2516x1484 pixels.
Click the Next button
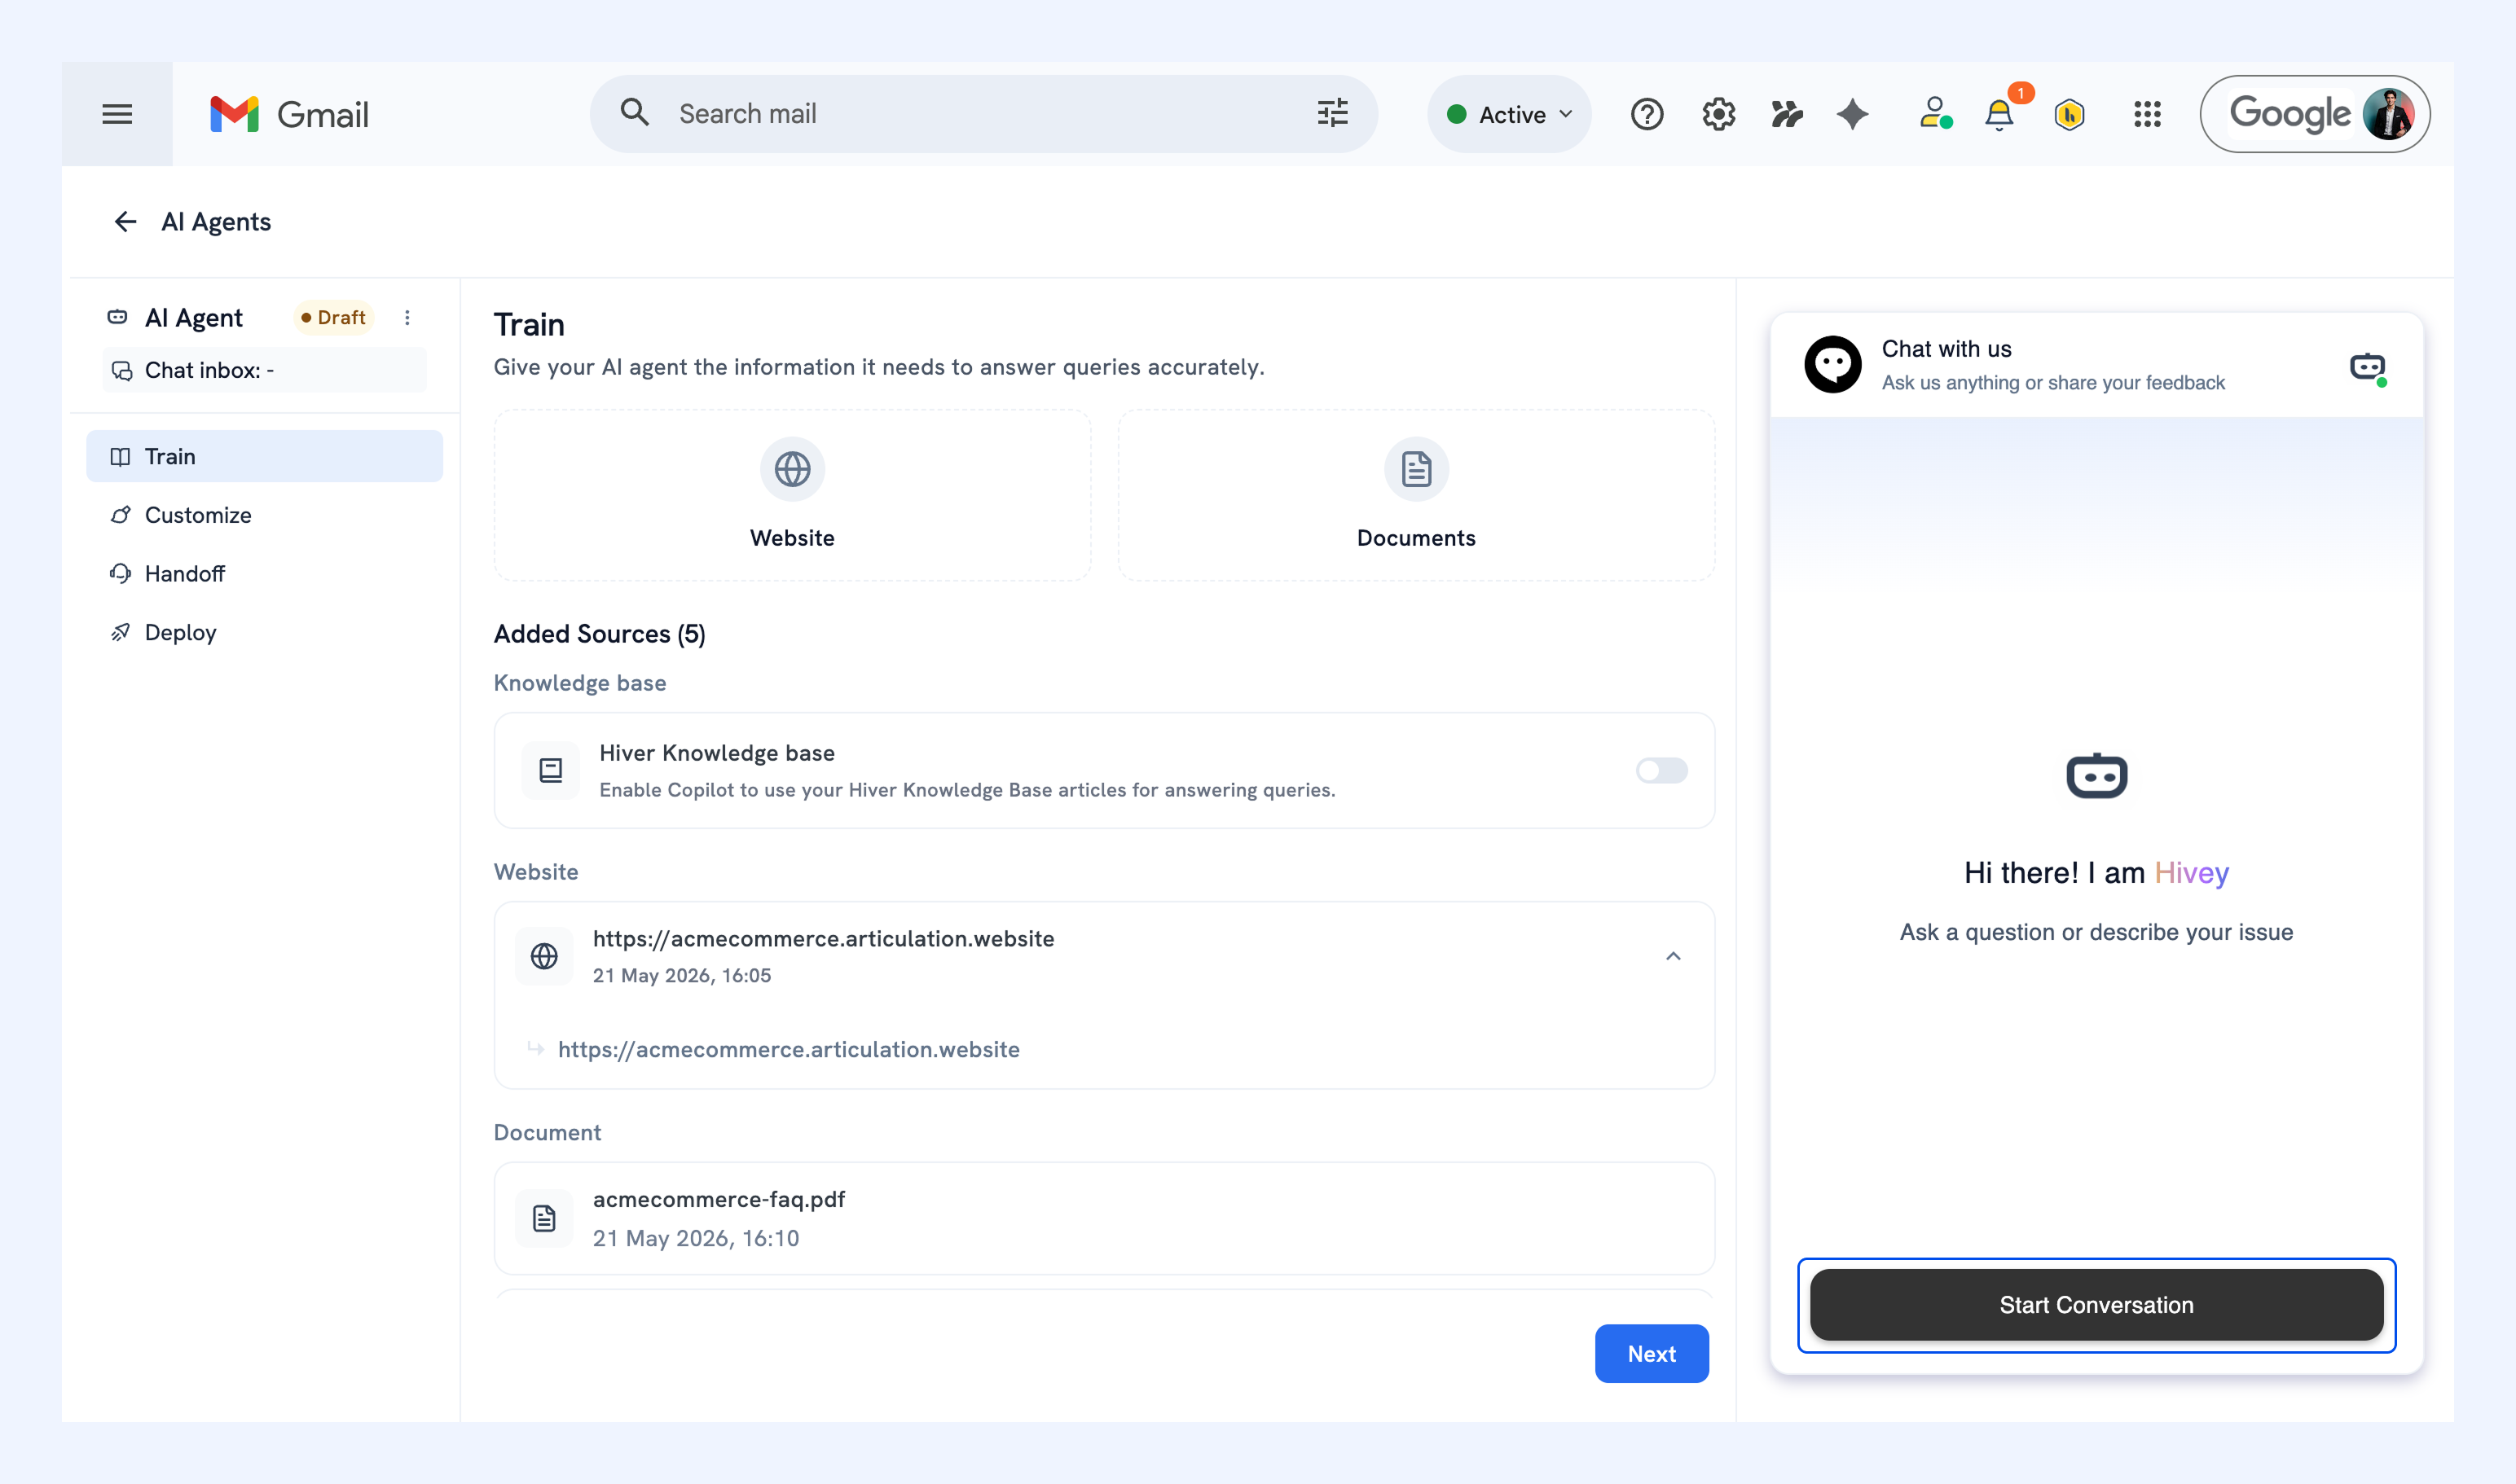pos(1651,1353)
